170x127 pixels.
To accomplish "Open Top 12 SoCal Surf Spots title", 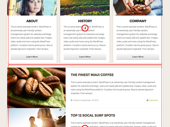I will click(x=93, y=115).
